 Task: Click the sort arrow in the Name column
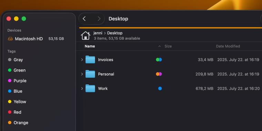(160, 46)
